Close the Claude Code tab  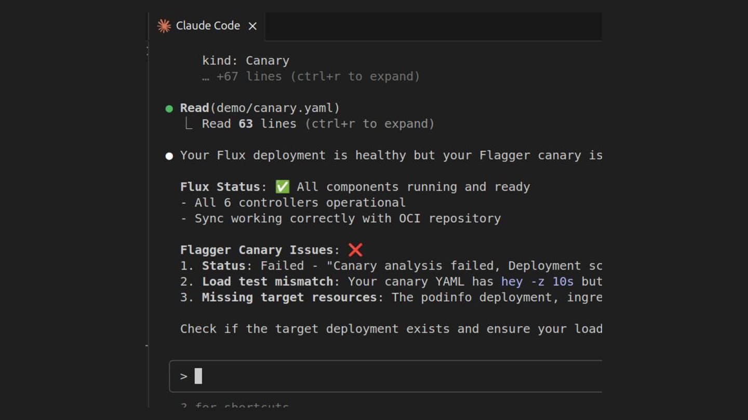pos(252,26)
